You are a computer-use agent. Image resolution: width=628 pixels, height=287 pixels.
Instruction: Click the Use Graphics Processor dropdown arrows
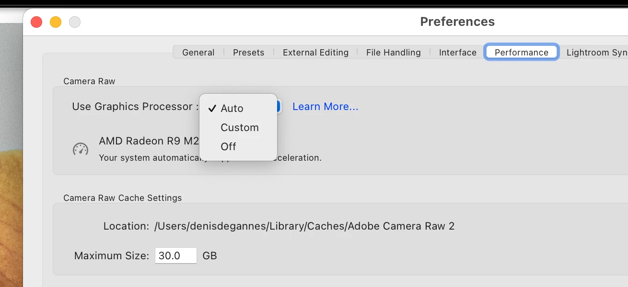pos(278,107)
